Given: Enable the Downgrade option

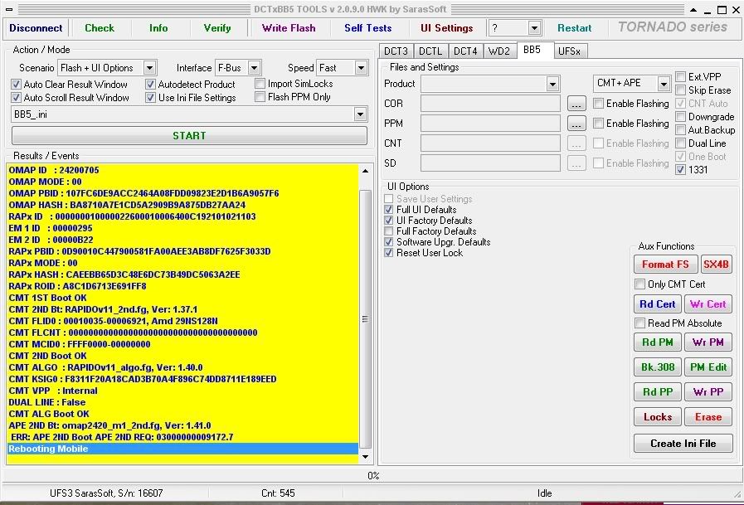Looking at the screenshot, I should pyautogui.click(x=681, y=117).
